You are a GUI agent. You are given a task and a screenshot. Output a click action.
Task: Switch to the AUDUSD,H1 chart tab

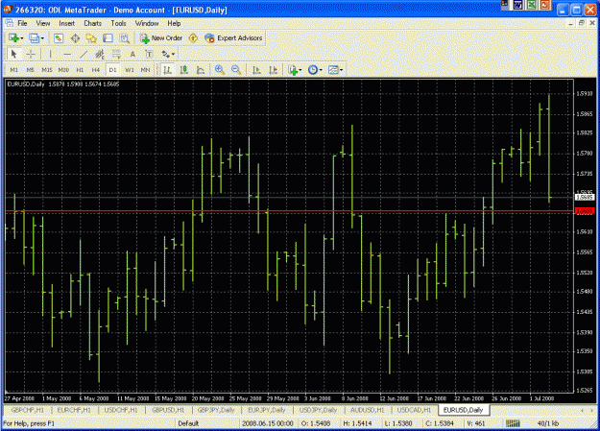(x=368, y=410)
